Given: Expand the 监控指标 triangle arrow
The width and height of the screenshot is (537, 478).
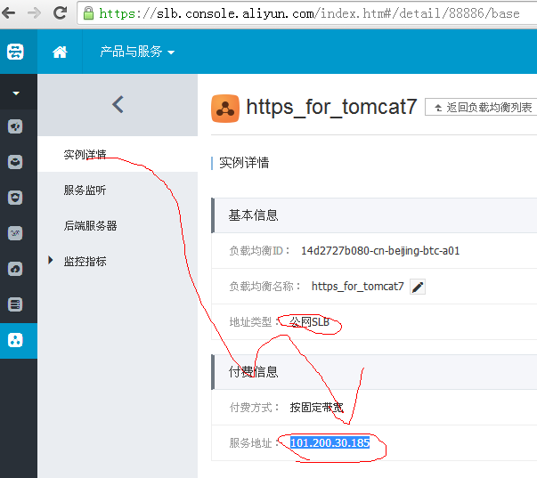Looking at the screenshot, I should point(51,260).
